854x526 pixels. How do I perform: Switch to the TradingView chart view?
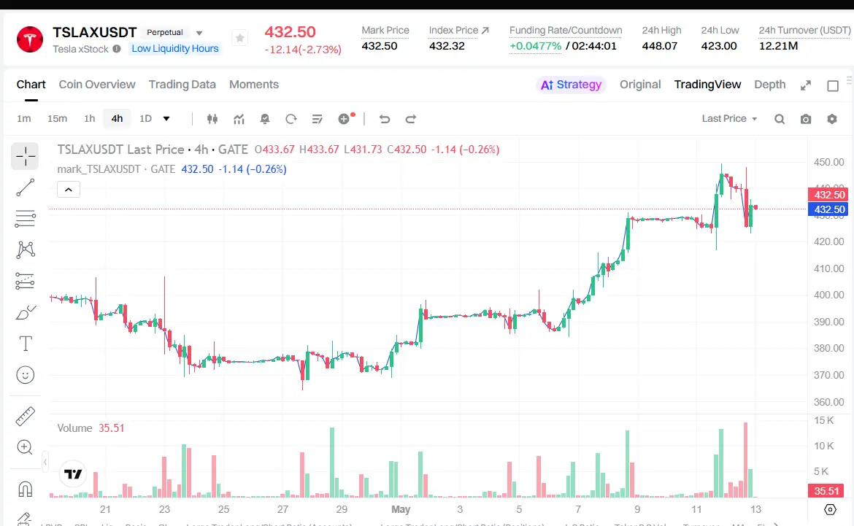[x=707, y=85]
